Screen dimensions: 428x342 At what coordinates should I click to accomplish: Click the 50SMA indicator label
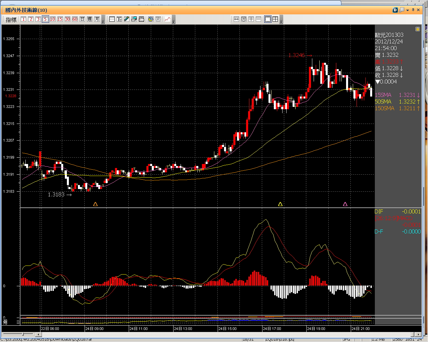click(383, 102)
